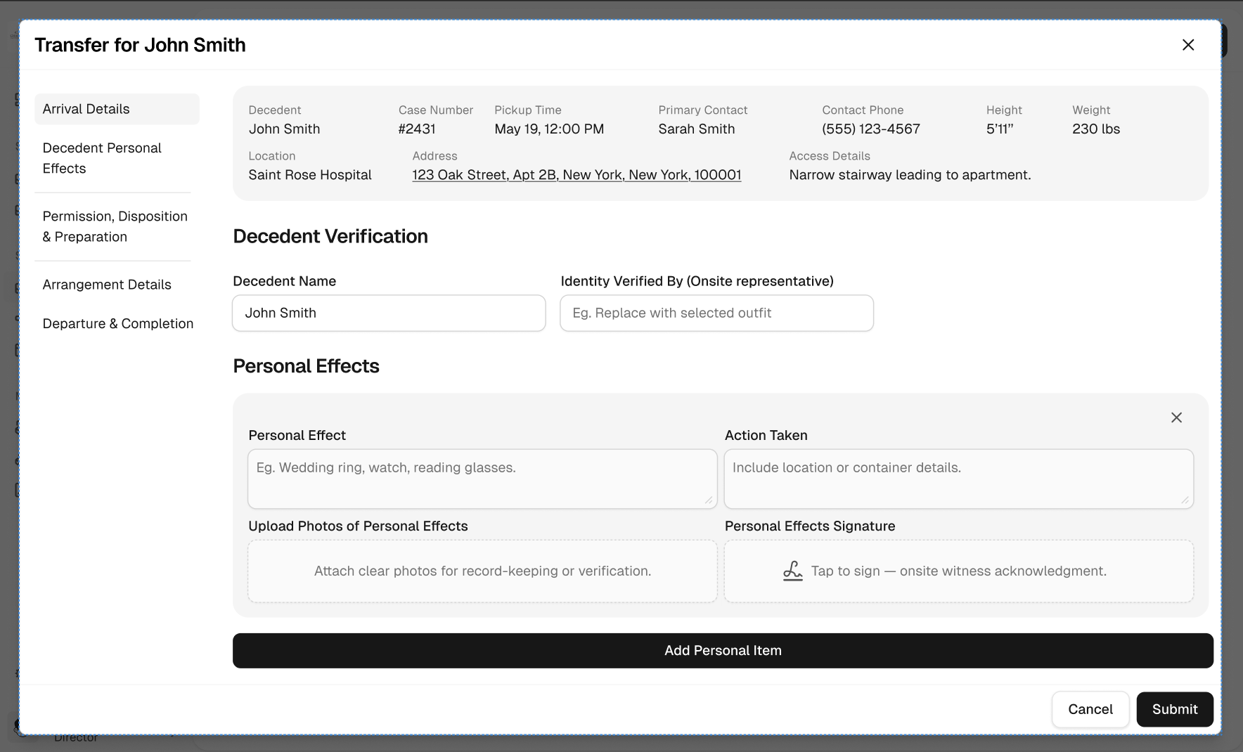1243x752 pixels.
Task: Click into the Personal Effect text area
Action: (x=482, y=479)
